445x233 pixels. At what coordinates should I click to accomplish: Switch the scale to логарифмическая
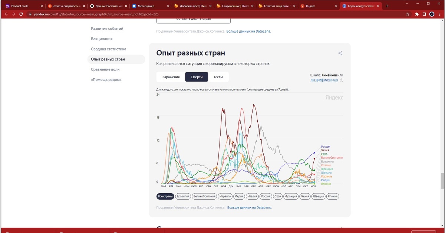[x=324, y=80]
